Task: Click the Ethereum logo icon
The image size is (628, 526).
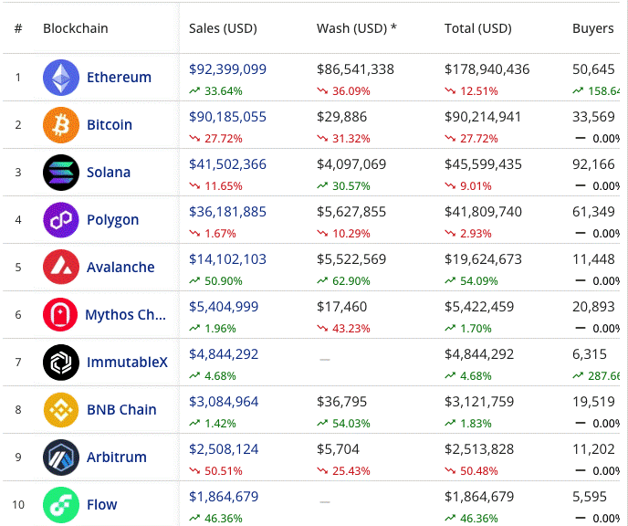Action: click(61, 78)
